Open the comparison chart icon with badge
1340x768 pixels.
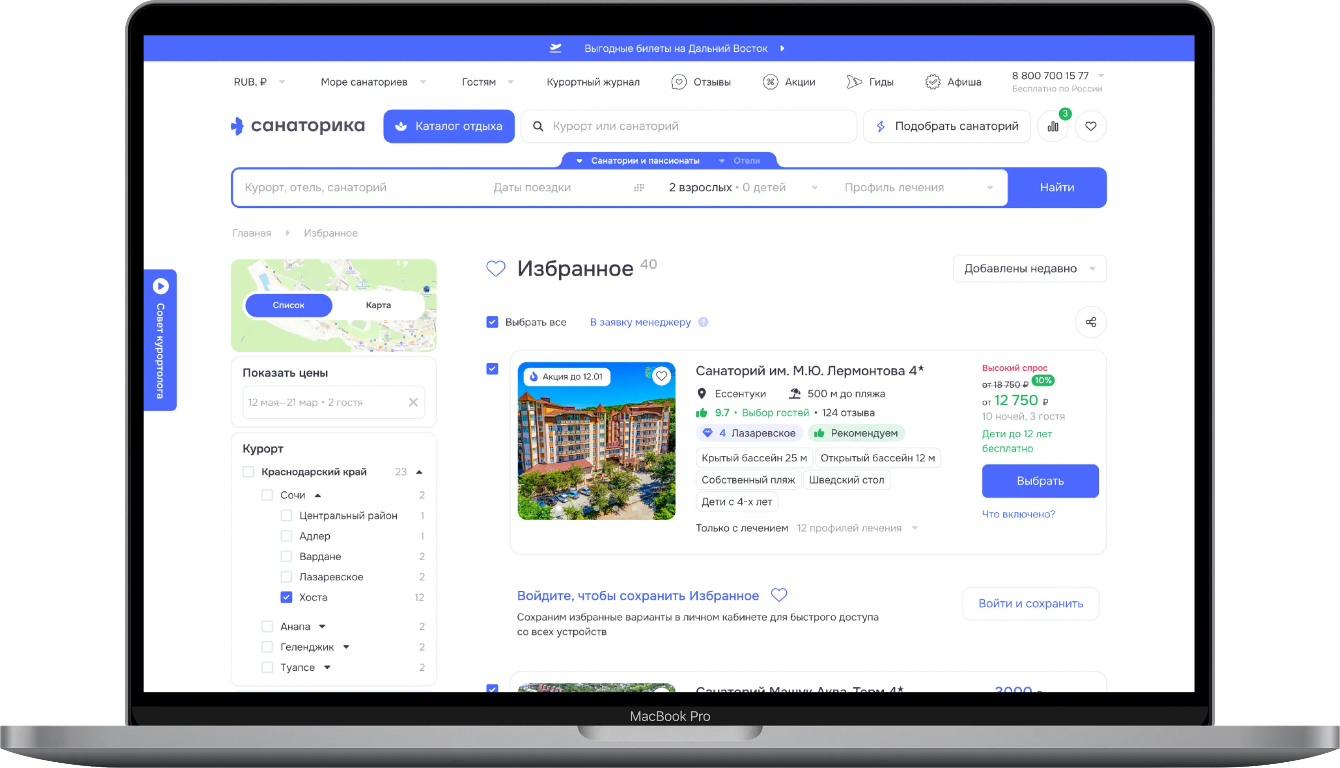(1053, 126)
